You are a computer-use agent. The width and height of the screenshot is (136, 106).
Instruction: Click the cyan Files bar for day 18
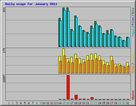click(x=76, y=32)
